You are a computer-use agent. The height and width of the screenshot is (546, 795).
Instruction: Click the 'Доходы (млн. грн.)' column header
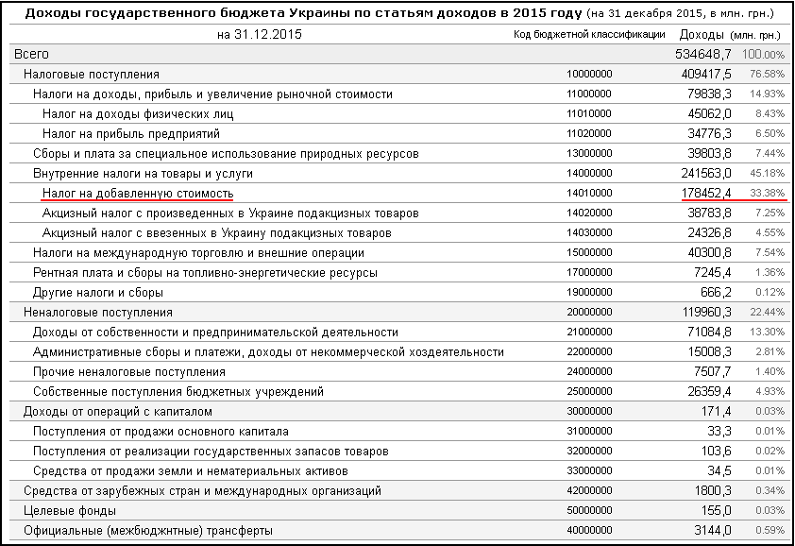coord(732,35)
